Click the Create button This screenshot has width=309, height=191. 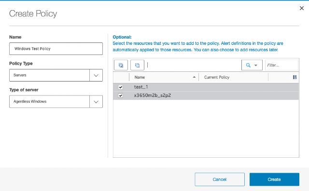(x=274, y=179)
